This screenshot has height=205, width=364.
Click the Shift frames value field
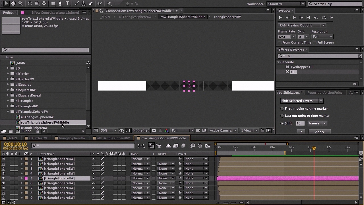pyautogui.click(x=300, y=123)
